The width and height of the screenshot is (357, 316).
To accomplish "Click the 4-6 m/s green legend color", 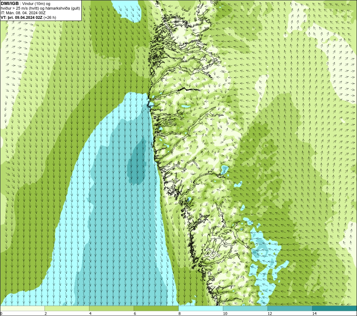I will point(111,309).
